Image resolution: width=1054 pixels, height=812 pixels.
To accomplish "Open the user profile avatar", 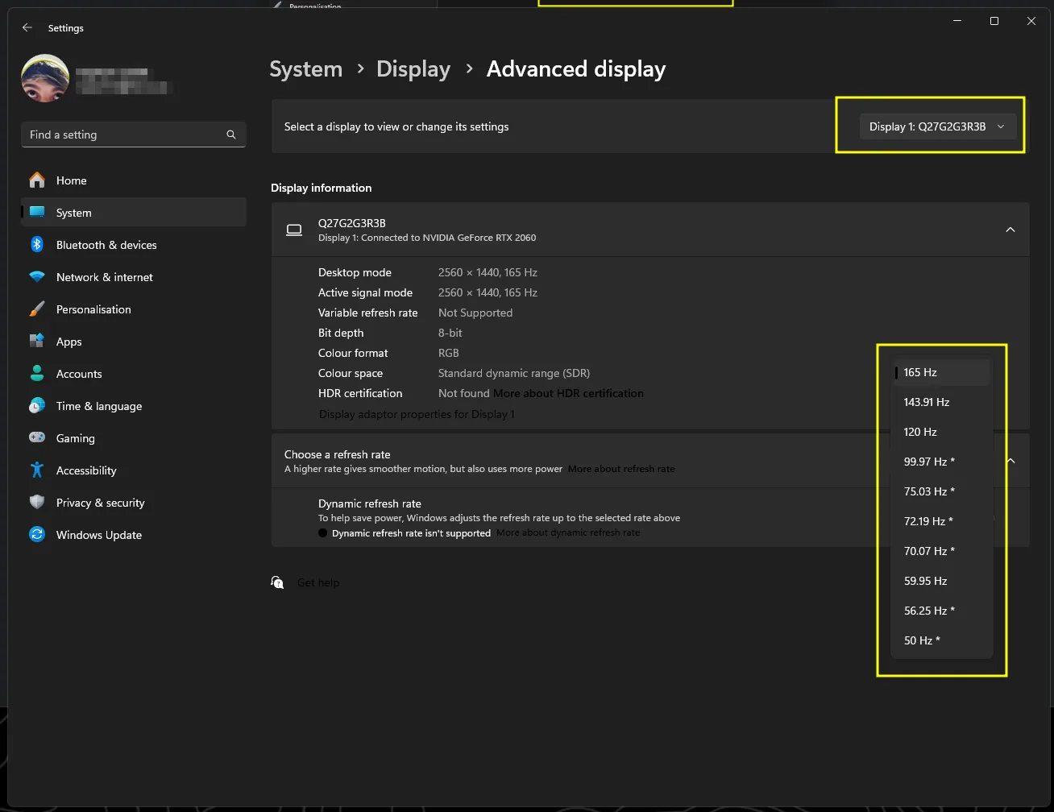I will (x=45, y=78).
